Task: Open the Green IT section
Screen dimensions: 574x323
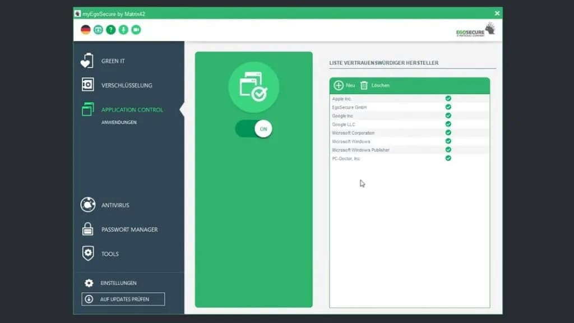Action: 113,61
